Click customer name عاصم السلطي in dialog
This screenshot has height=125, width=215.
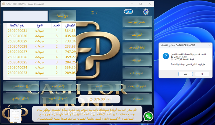pyautogui.click(x=180, y=56)
